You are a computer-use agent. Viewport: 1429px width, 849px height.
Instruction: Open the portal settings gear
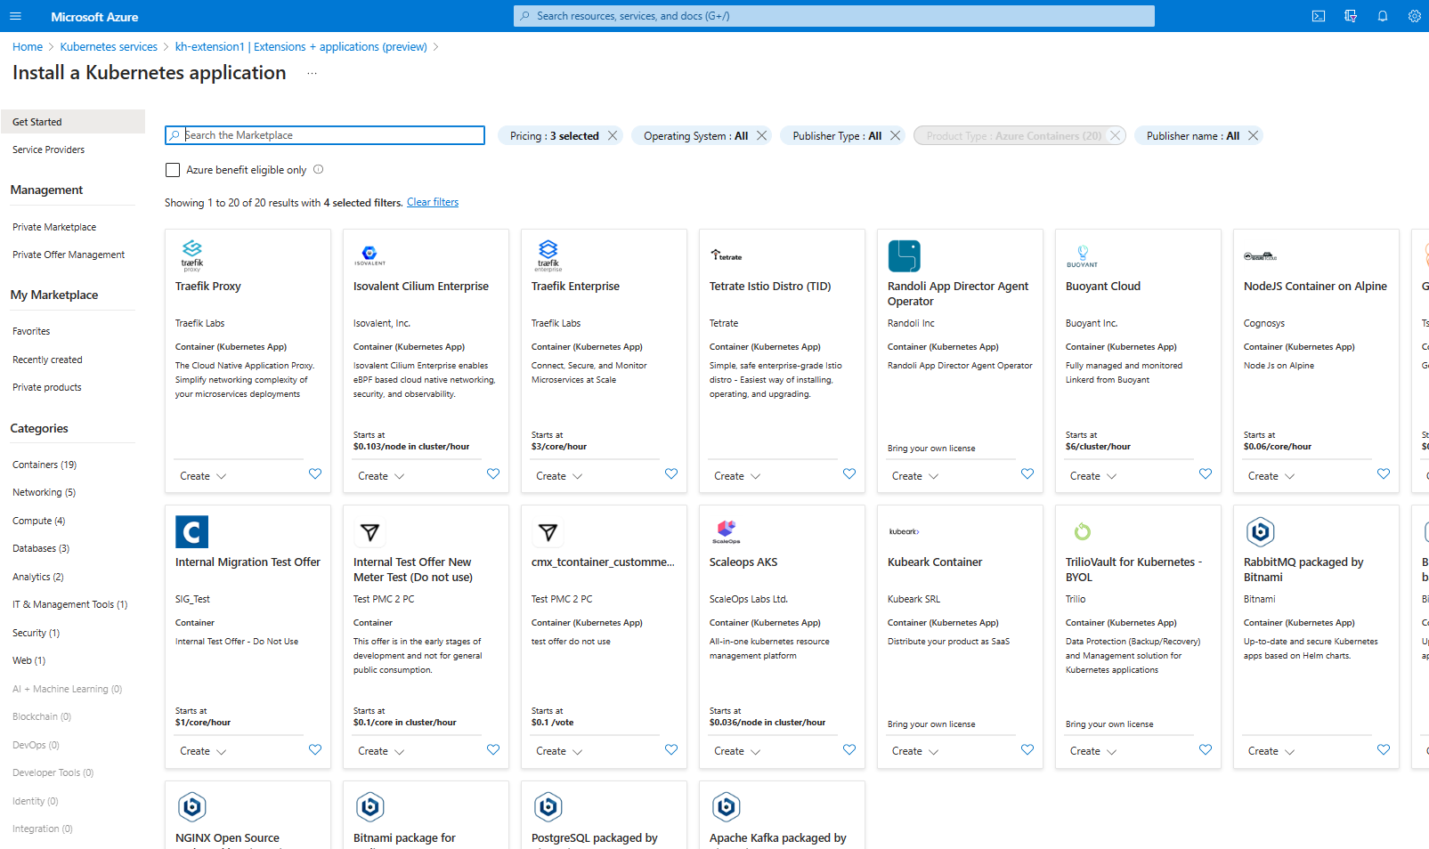pyautogui.click(x=1414, y=16)
